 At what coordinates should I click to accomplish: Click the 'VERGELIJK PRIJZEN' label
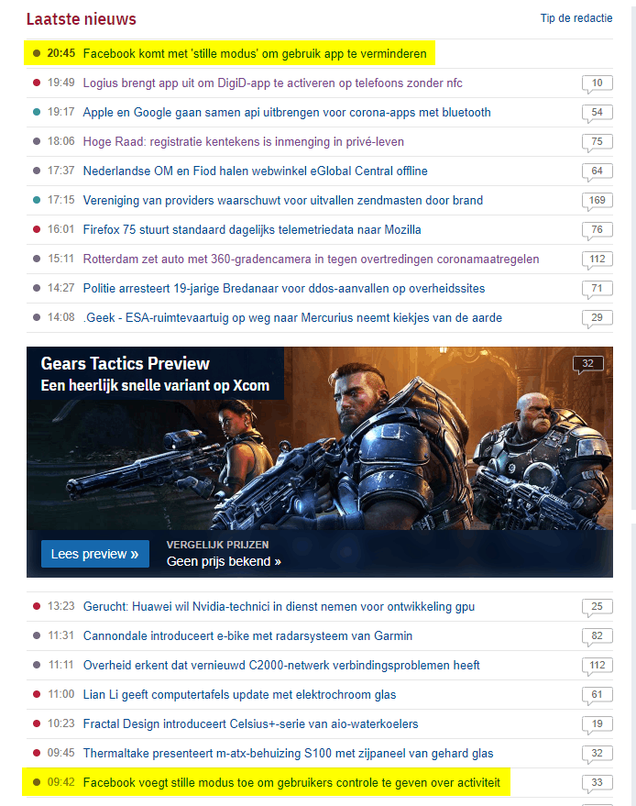(x=217, y=545)
